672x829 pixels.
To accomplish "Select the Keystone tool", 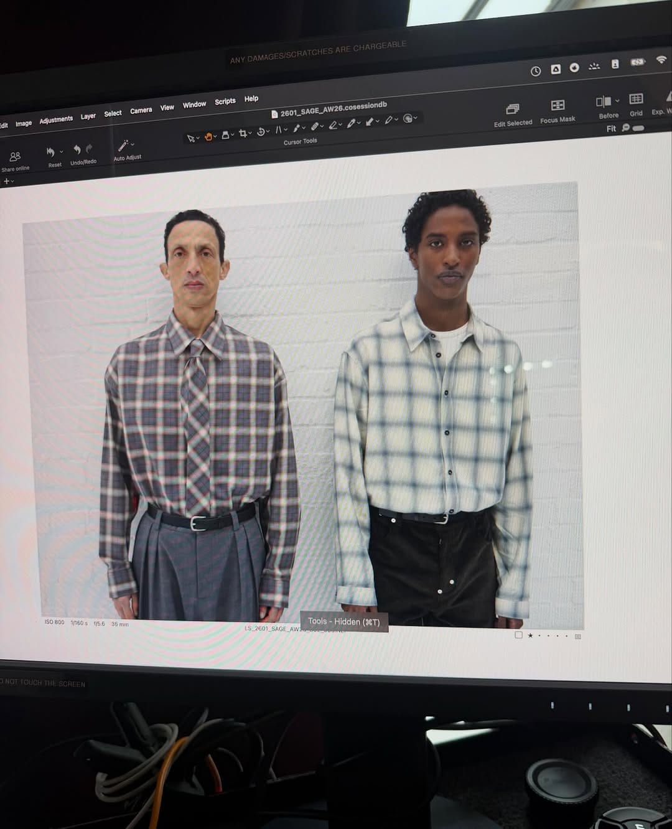I will (279, 129).
